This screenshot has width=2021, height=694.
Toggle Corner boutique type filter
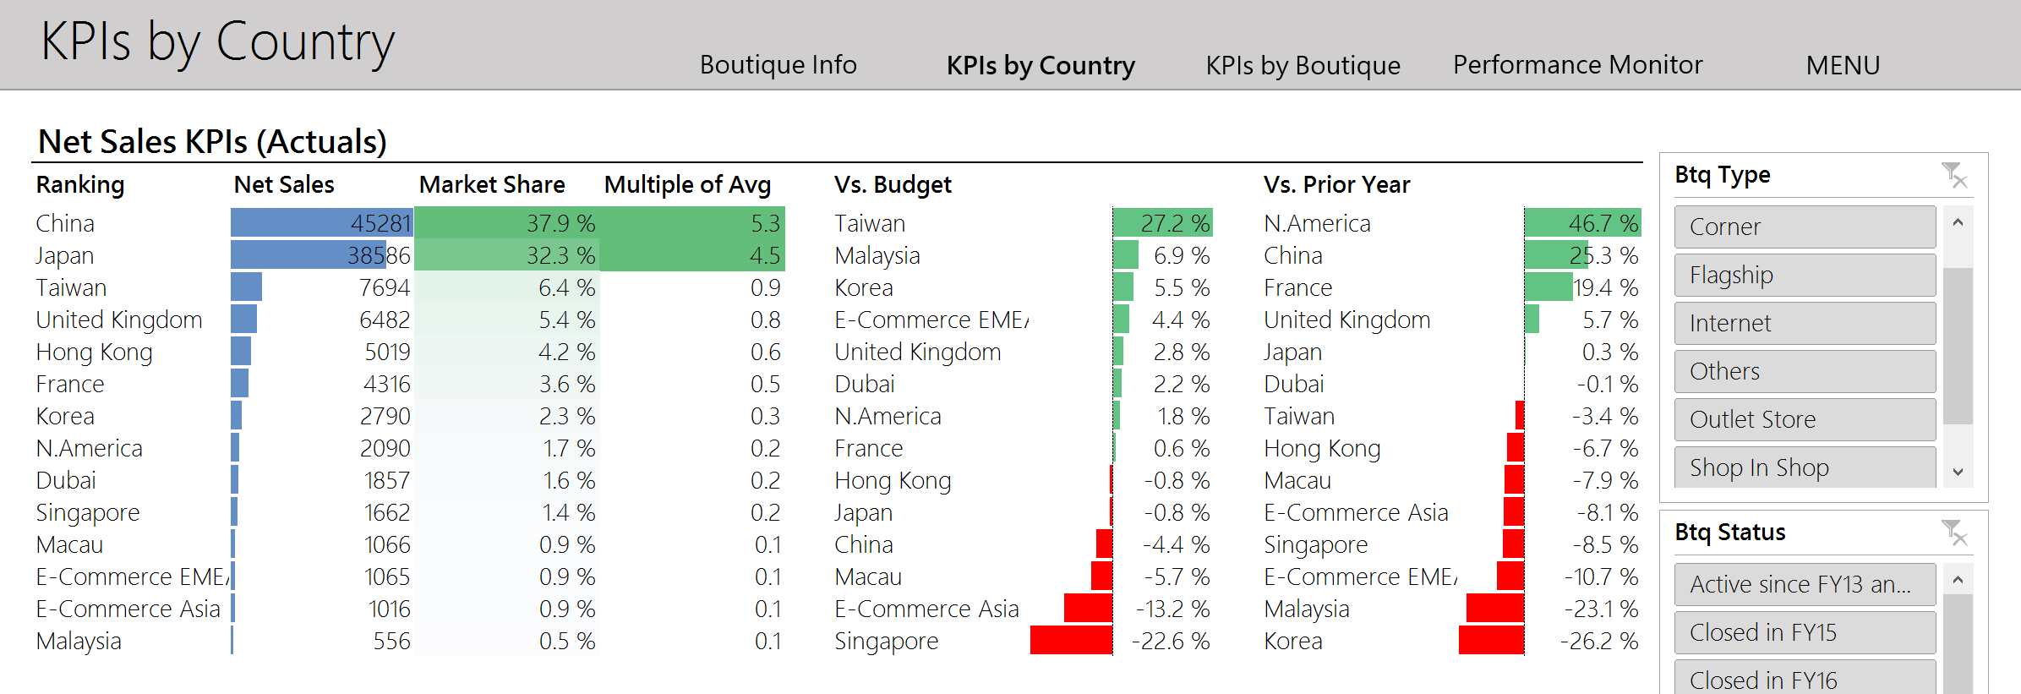coord(1804,227)
